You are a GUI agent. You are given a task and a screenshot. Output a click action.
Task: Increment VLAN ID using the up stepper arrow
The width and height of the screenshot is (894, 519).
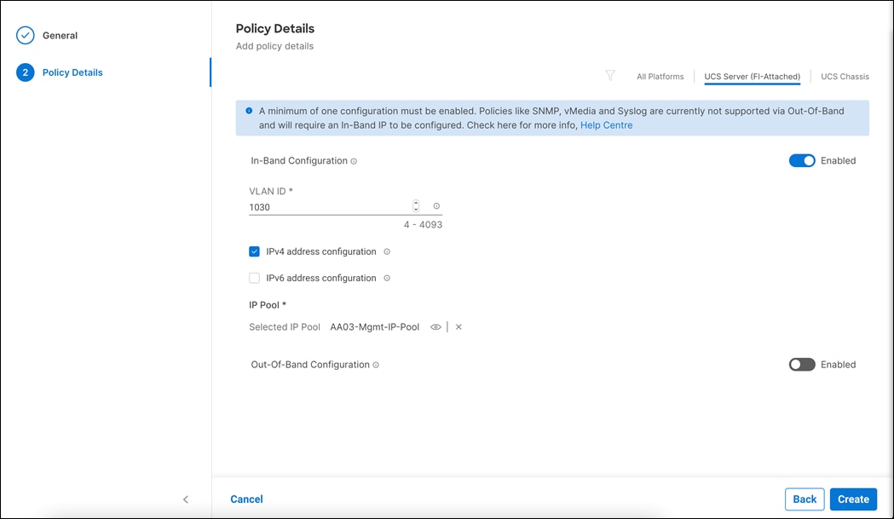pos(416,203)
